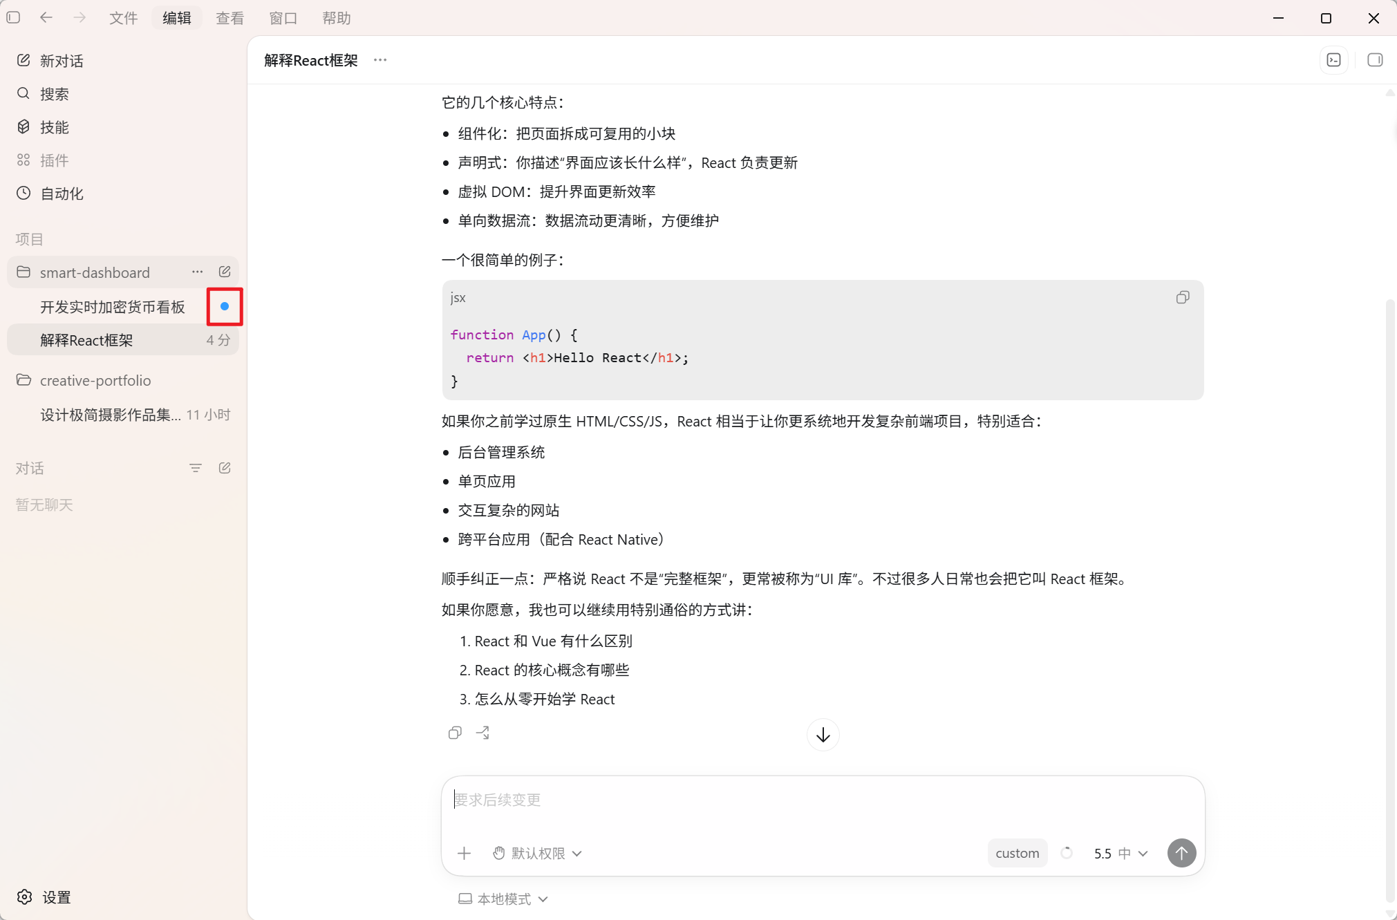Screen dimensions: 1397x920
Task: Click the hand icon in permissions
Action: 499,854
